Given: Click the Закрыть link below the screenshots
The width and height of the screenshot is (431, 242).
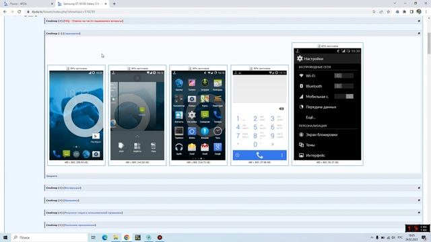Looking at the screenshot, I should (52, 176).
